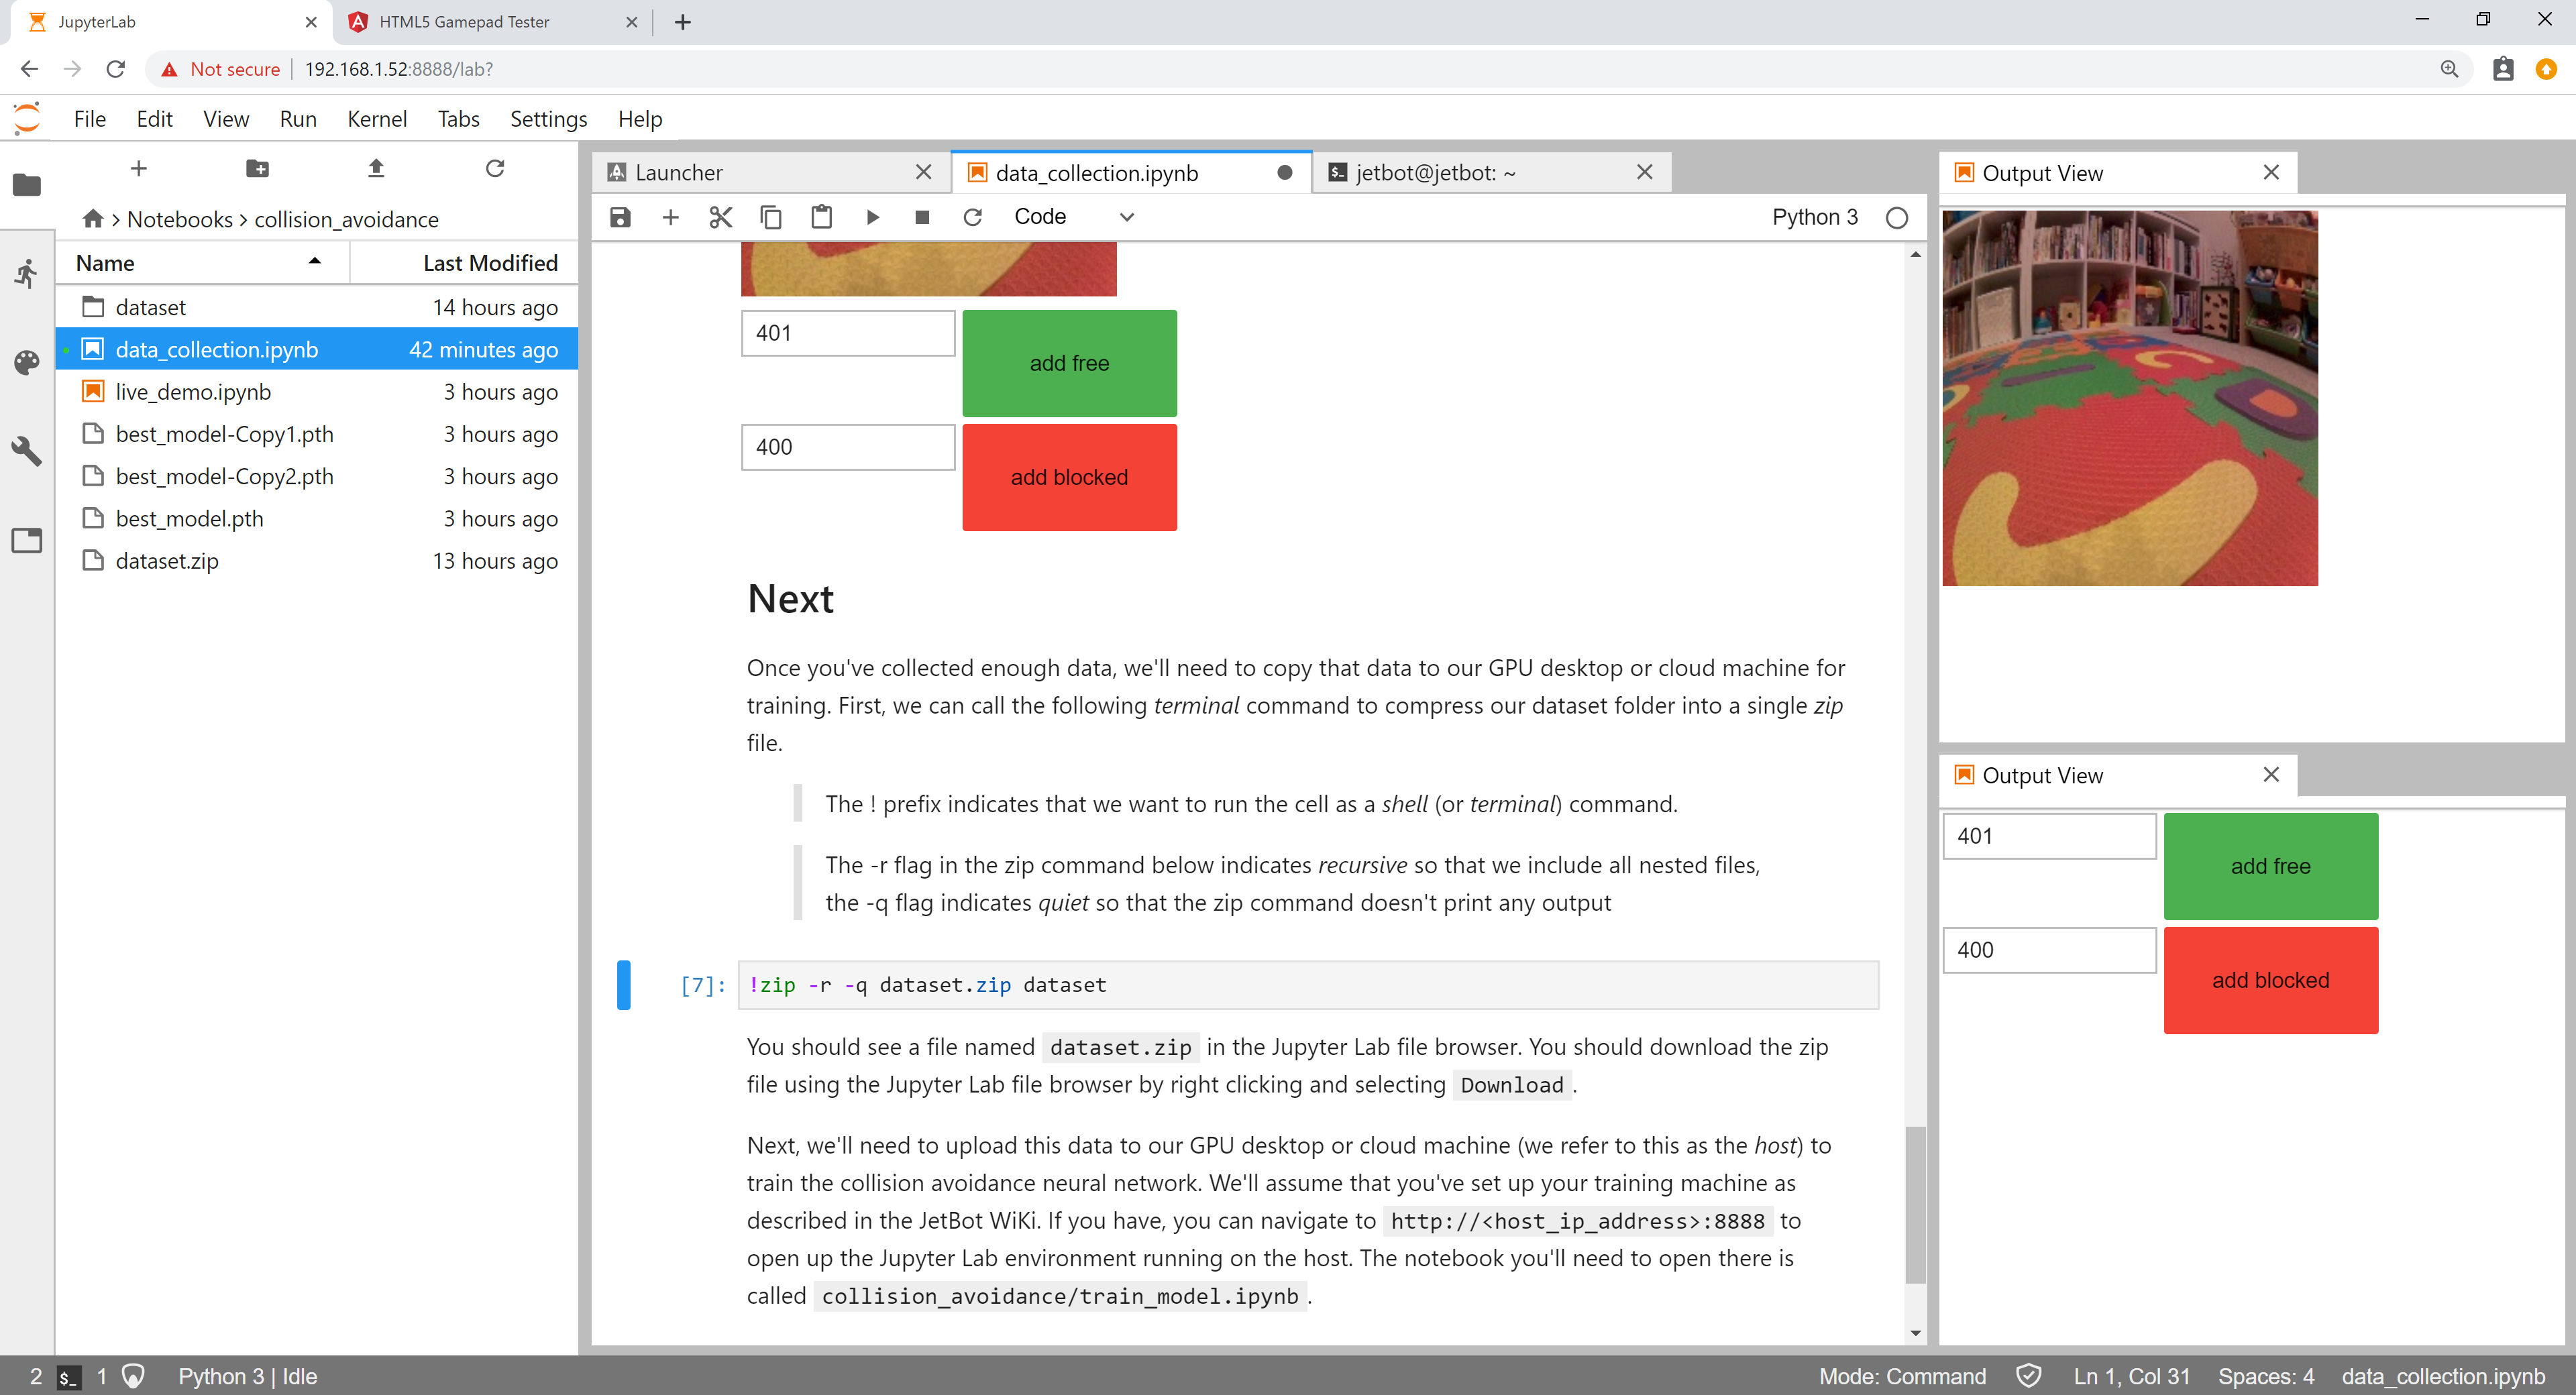Click the Upload Files icon in the file browser
2576x1395 pixels.
click(376, 168)
